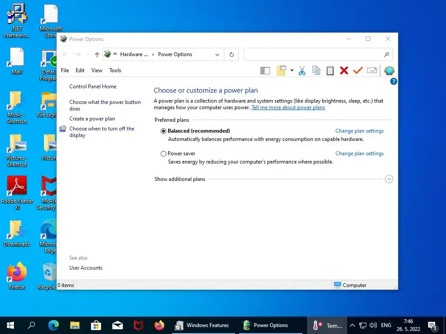446x334 pixels.
Task: Open Choose when to turn off display
Action: (101, 132)
